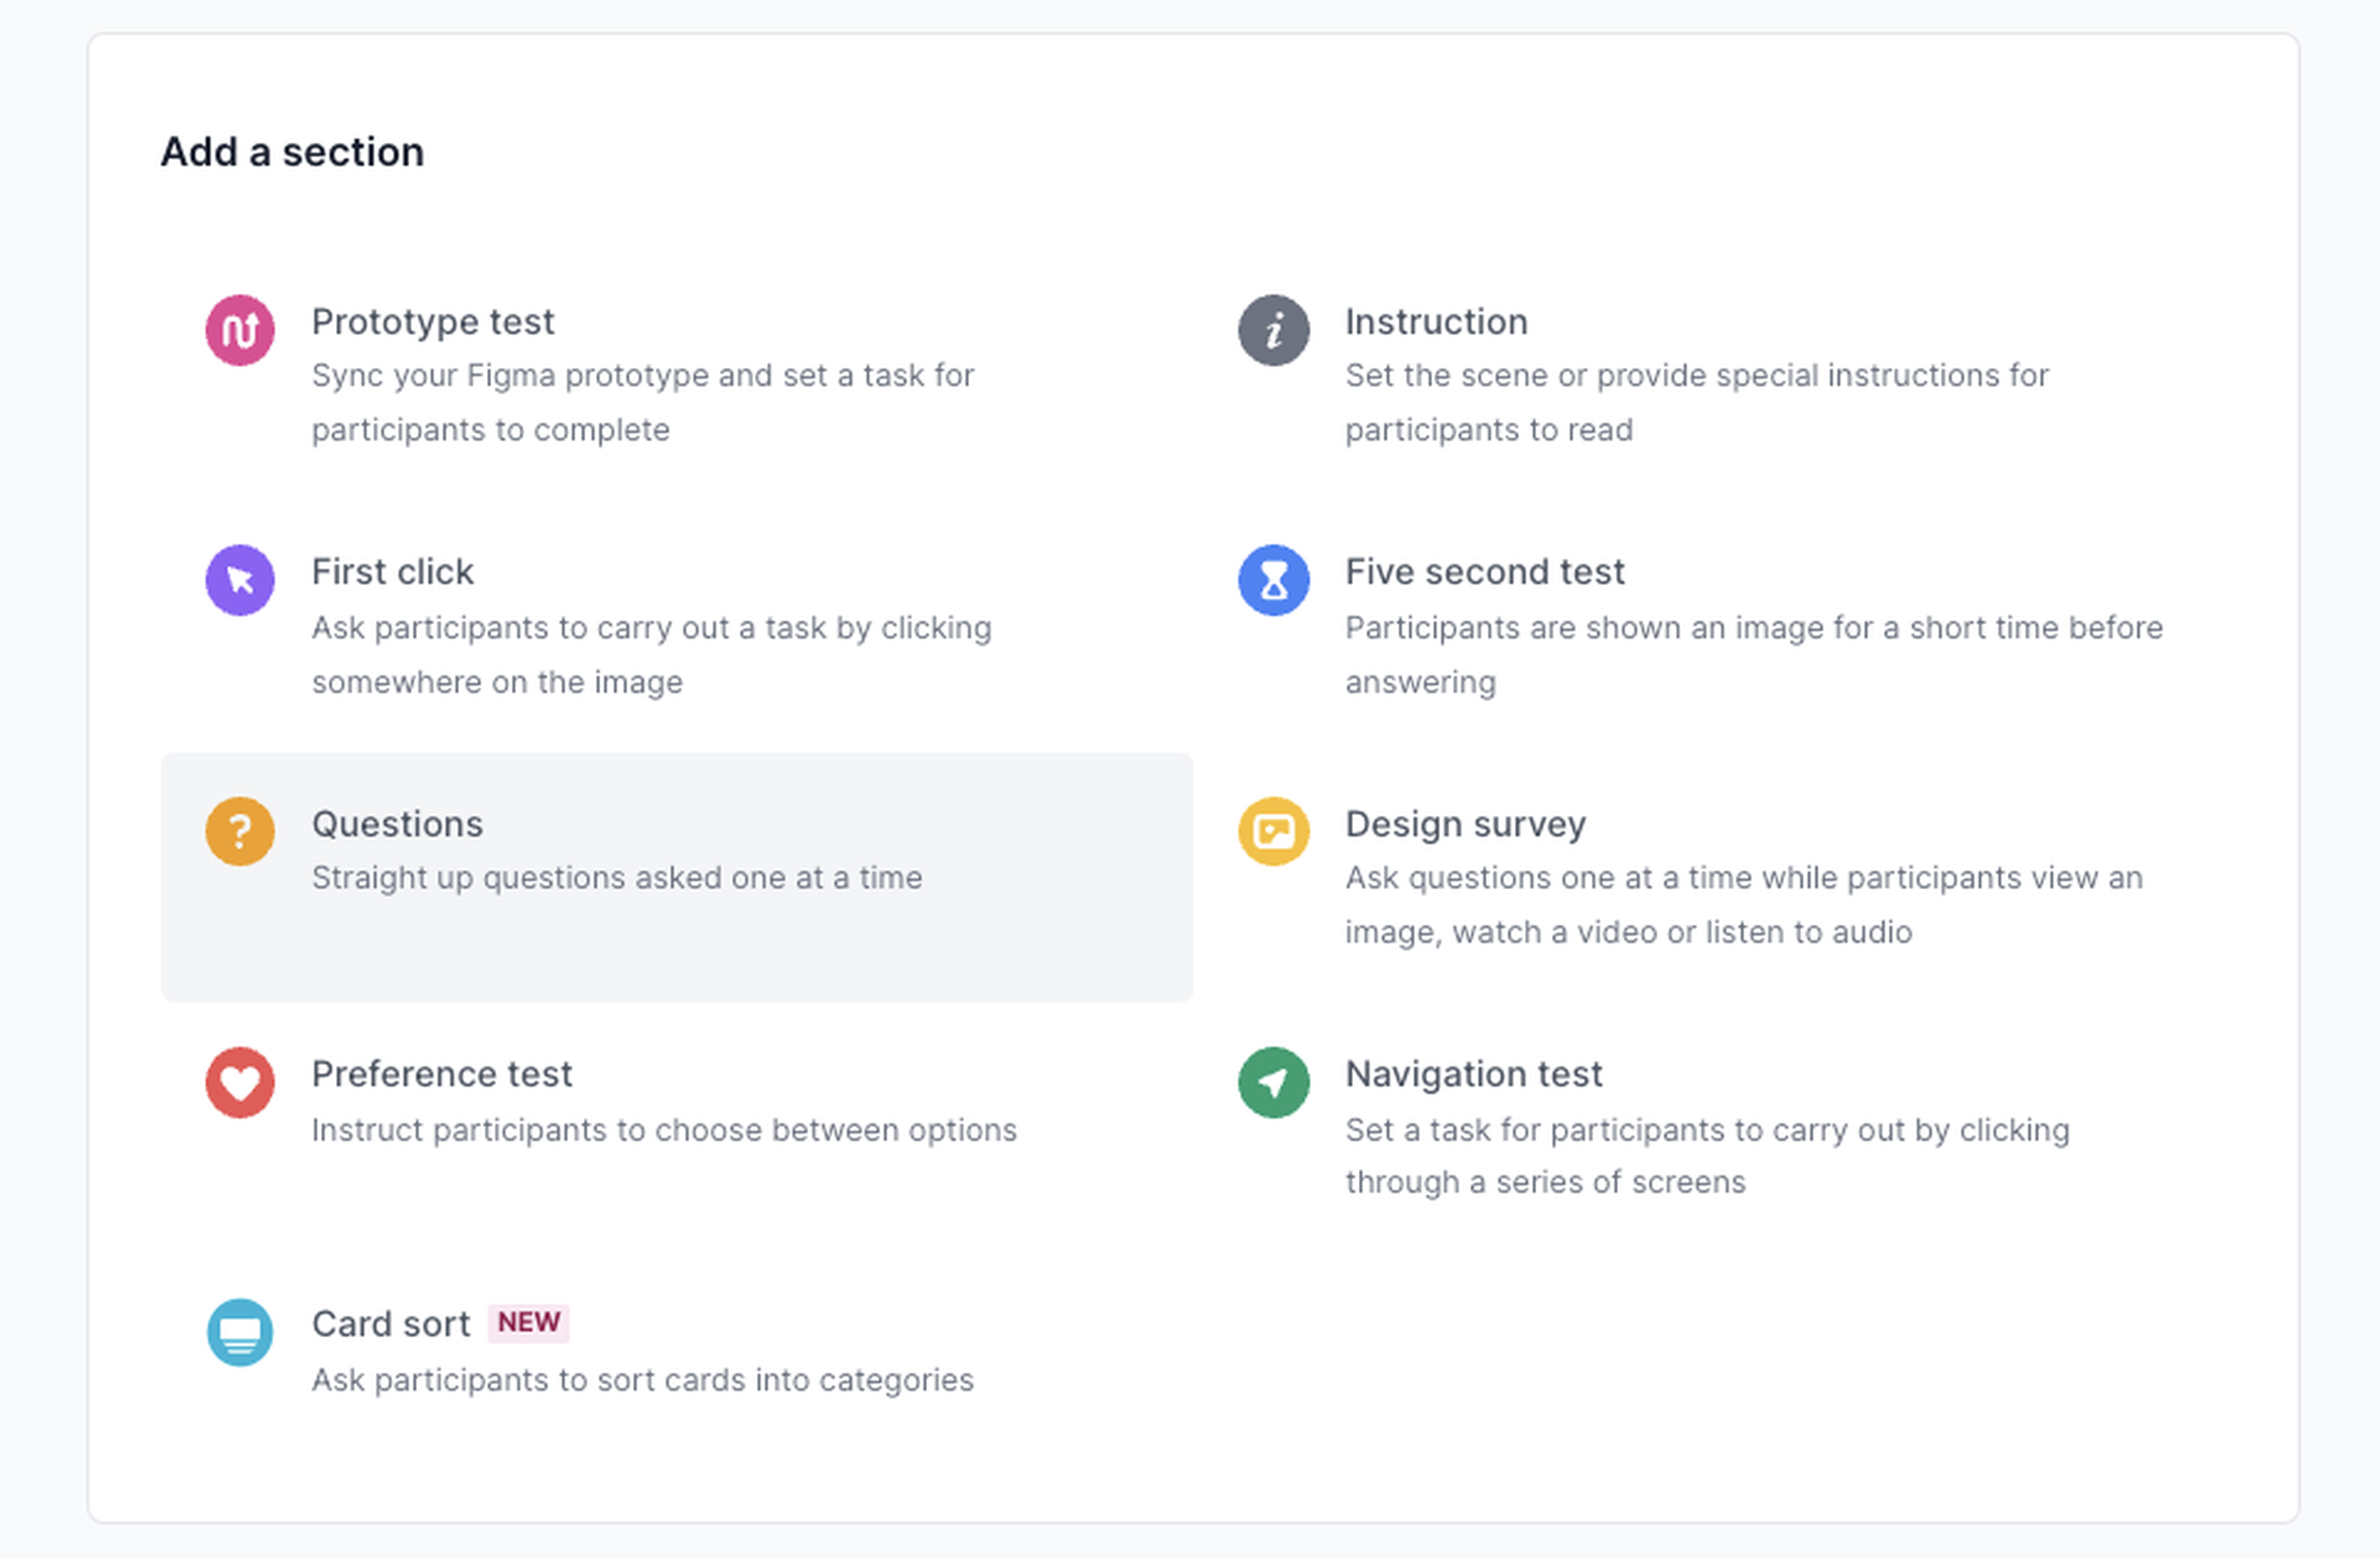This screenshot has height=1559, width=2380.
Task: Choose the Prototype test section title
Action: (432, 322)
